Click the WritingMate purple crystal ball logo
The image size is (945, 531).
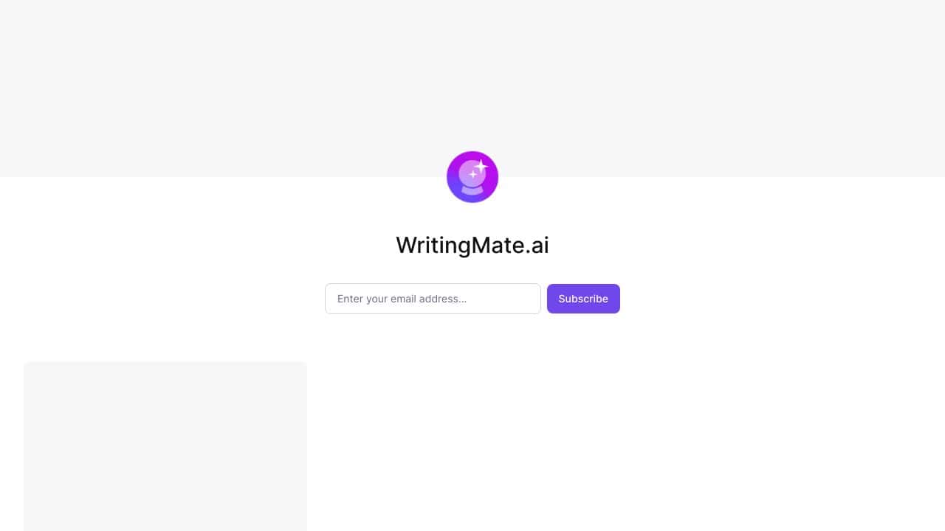pos(472,177)
